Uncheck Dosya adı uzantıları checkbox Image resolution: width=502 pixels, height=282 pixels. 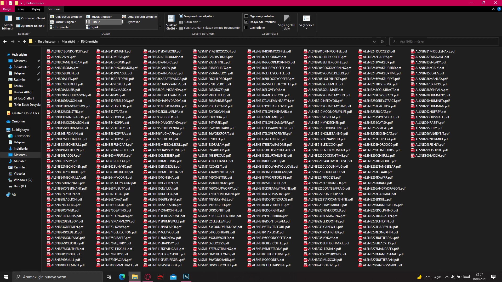pos(246,22)
